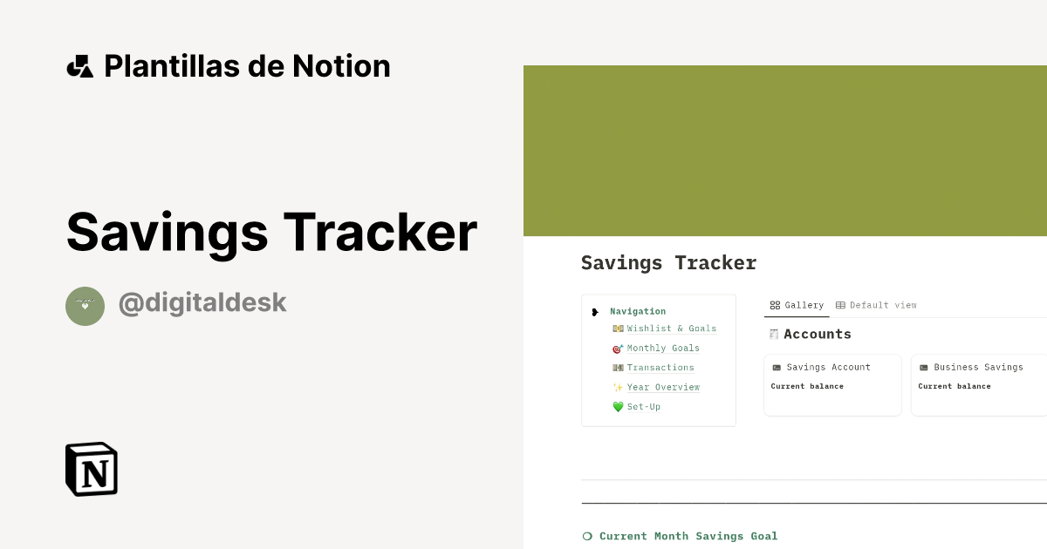The width and height of the screenshot is (1047, 549).
Task: Click the @digitaldesk author name
Action: coord(202,302)
